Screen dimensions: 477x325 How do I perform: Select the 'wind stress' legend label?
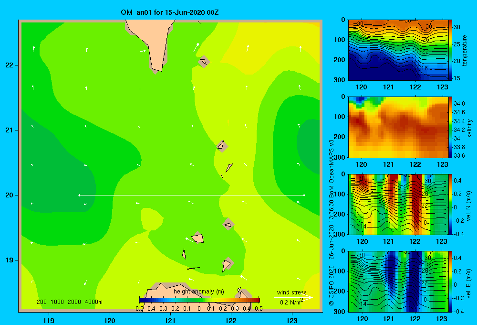(291, 292)
